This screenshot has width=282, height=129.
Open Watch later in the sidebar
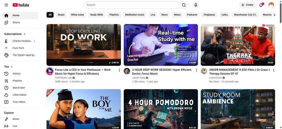point(20,88)
